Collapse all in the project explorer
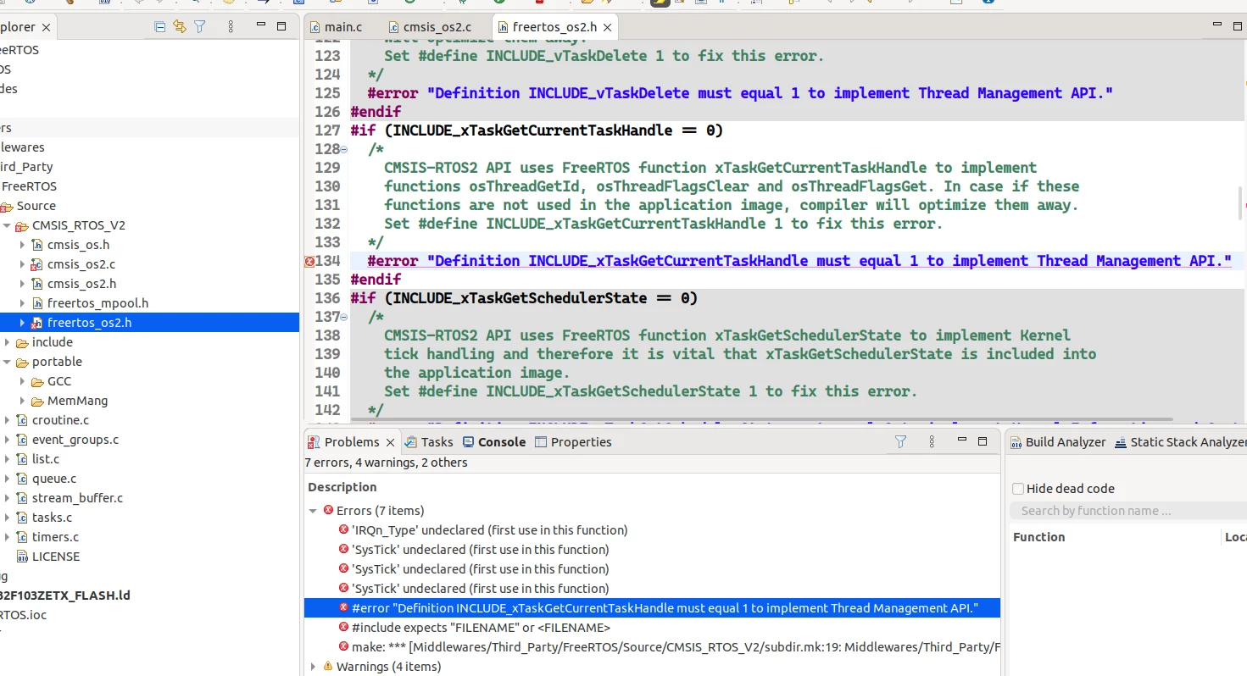 tap(160, 27)
